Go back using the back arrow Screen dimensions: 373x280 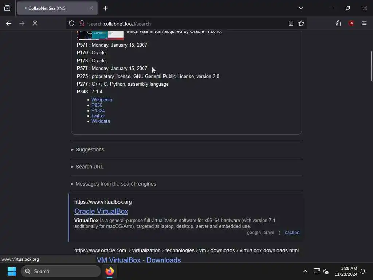9,23
